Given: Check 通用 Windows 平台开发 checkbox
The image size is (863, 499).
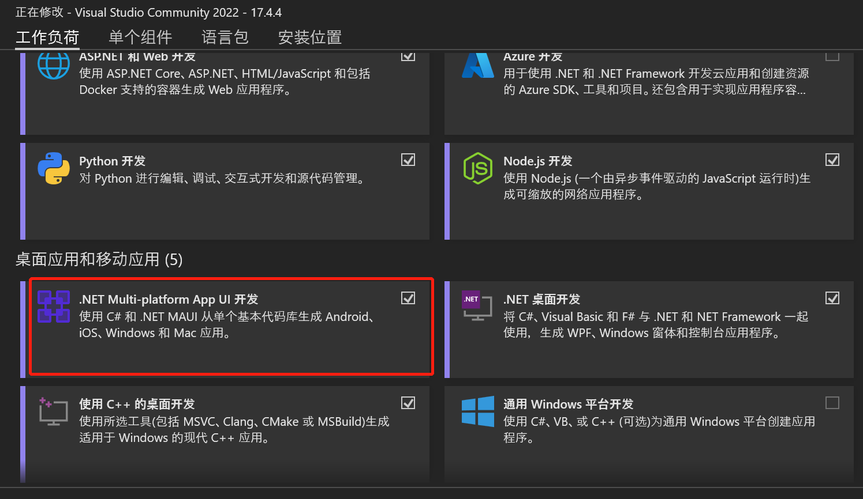Looking at the screenshot, I should [x=832, y=403].
